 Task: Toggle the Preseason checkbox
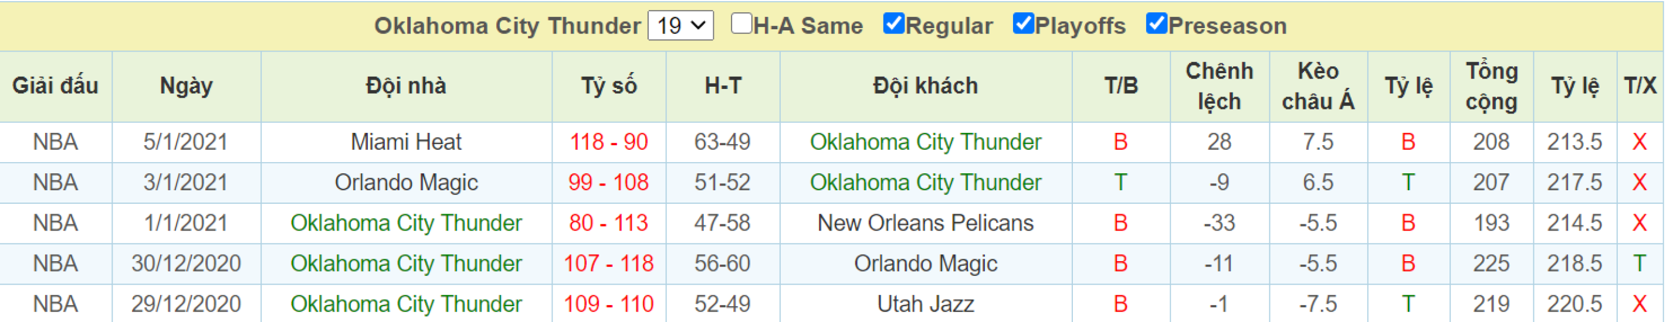(x=1157, y=24)
